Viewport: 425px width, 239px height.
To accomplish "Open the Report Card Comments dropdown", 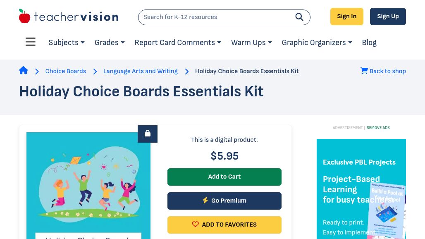I will (178, 43).
